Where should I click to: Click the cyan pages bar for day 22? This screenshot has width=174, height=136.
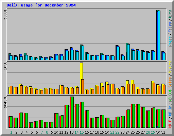point(118,53)
